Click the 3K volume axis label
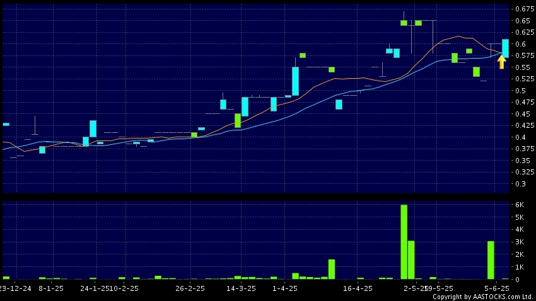The image size is (536, 301). [x=520, y=242]
